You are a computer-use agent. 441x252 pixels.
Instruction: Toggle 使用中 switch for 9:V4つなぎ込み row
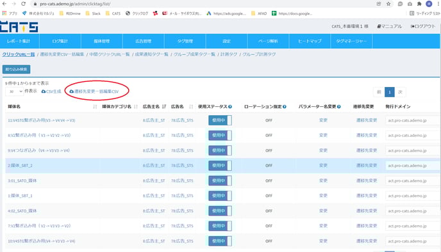click(220, 150)
